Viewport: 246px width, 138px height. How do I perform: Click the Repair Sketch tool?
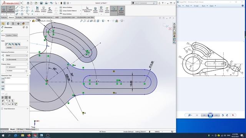tap(95, 10)
